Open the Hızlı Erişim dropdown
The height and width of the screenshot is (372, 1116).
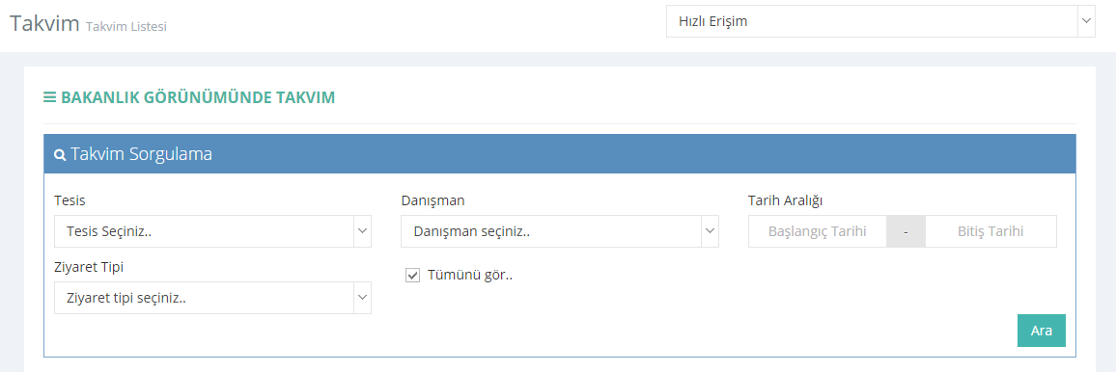click(x=881, y=21)
